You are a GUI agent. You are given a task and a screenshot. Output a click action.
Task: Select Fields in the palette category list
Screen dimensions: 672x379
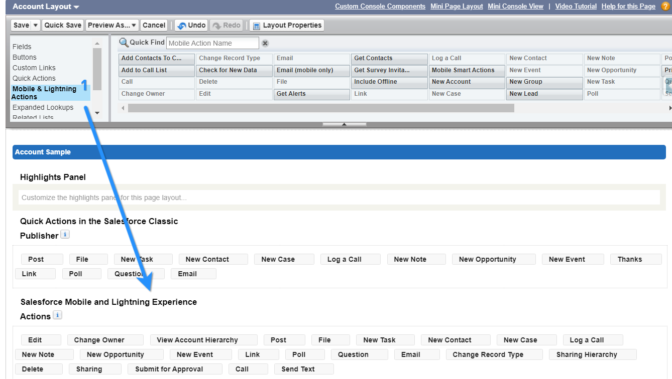click(22, 47)
